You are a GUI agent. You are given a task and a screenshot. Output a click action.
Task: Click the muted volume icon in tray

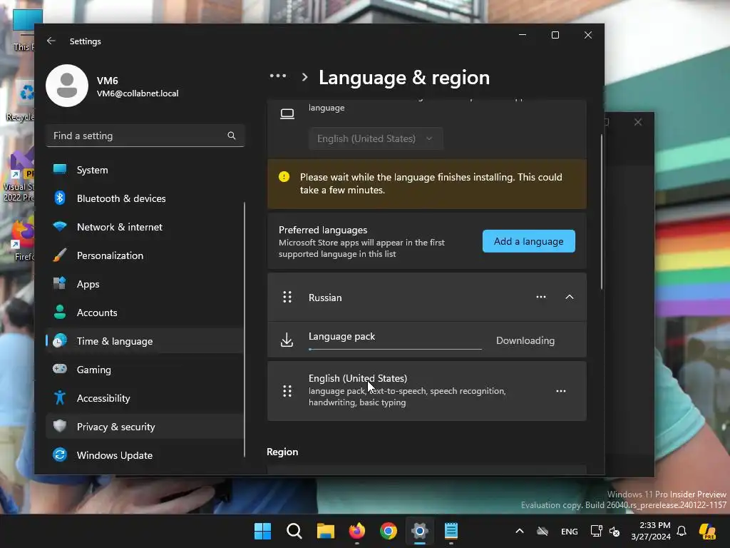click(615, 531)
